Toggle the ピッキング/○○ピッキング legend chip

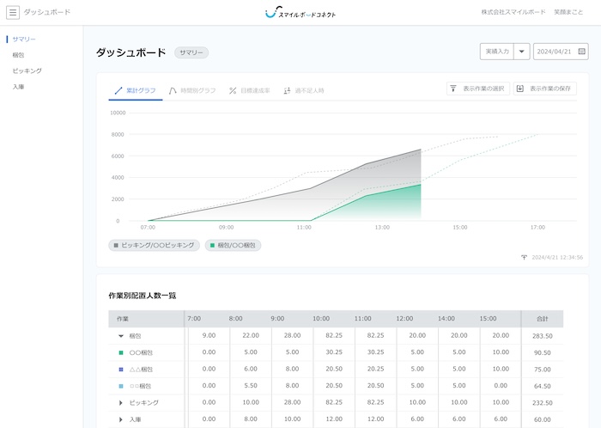click(155, 245)
